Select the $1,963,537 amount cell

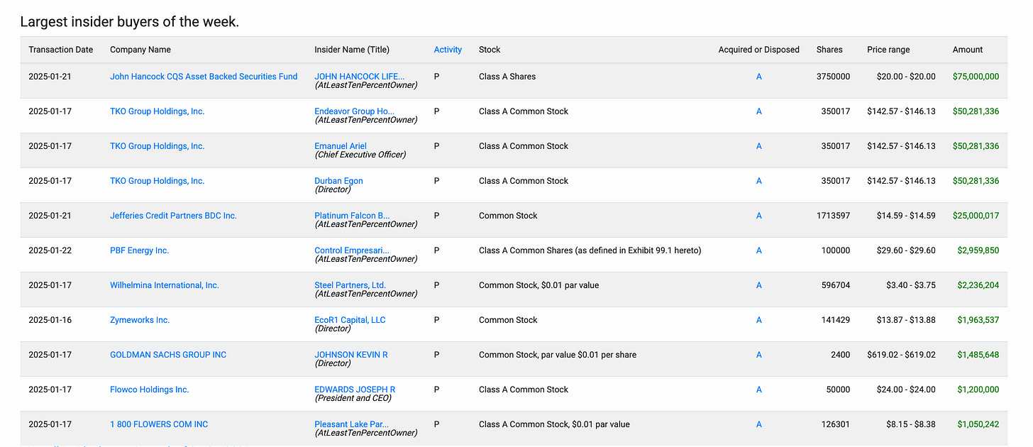pos(978,320)
